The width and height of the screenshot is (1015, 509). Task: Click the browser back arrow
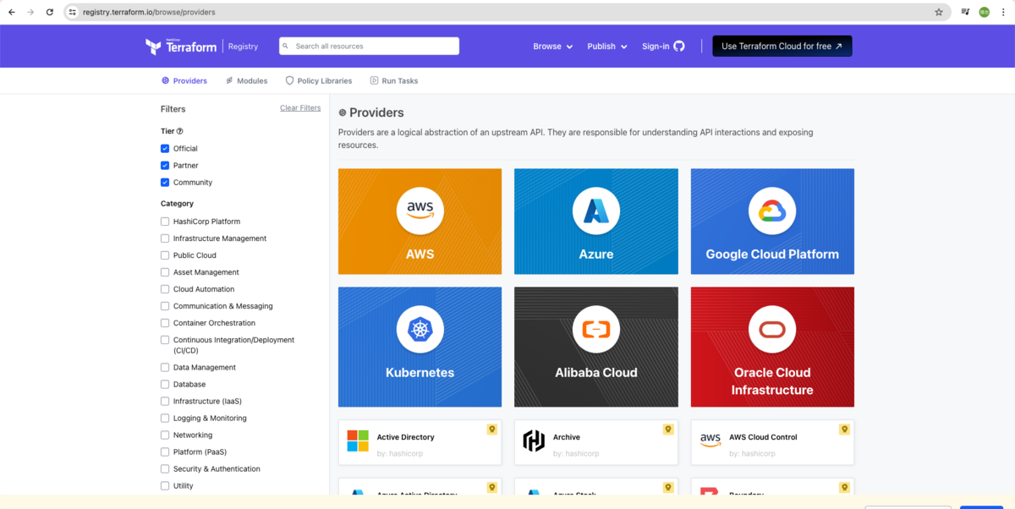coord(12,13)
